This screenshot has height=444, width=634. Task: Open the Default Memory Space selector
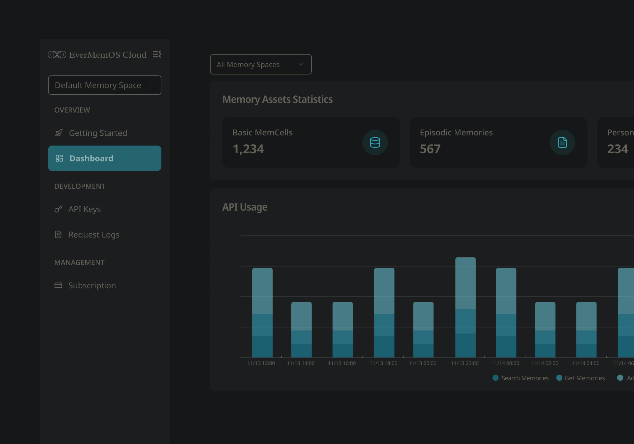point(104,85)
